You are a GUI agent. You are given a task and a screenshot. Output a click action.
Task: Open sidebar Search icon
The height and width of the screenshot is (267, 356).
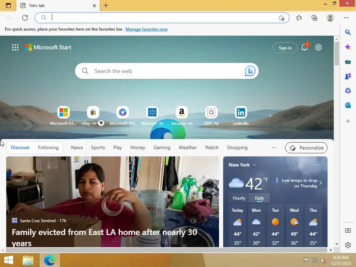pyautogui.click(x=348, y=32)
